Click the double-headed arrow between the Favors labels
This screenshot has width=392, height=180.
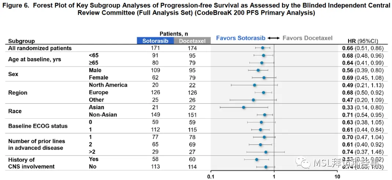pos(273,38)
